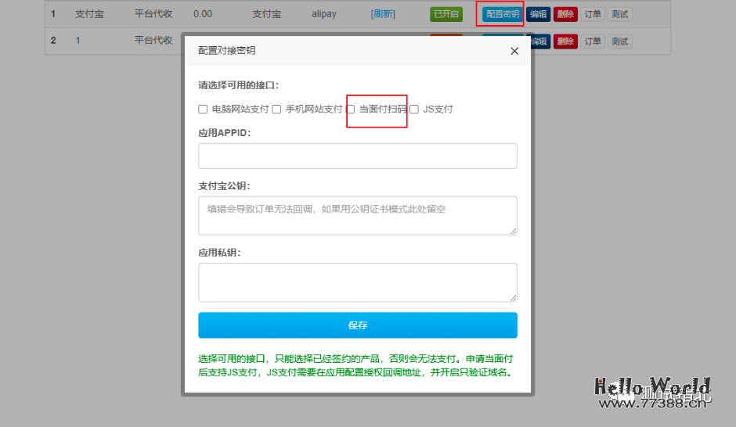Click into the 支付宝公钥 text area
The width and height of the screenshot is (736, 427).
click(x=358, y=216)
